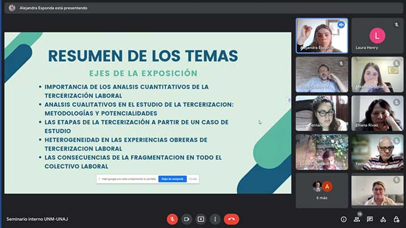Toggle the camera button in call controls
The height and width of the screenshot is (228, 406).
[x=186, y=219]
